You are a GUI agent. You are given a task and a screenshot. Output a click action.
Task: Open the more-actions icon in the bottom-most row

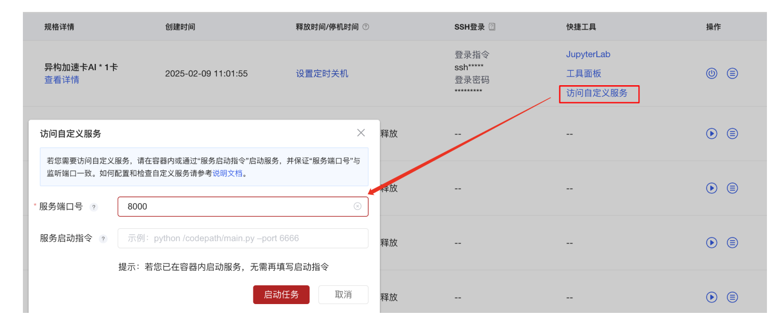[x=732, y=297]
